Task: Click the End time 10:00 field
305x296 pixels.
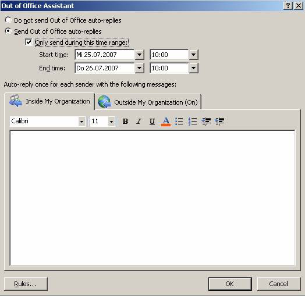Action: [x=169, y=68]
